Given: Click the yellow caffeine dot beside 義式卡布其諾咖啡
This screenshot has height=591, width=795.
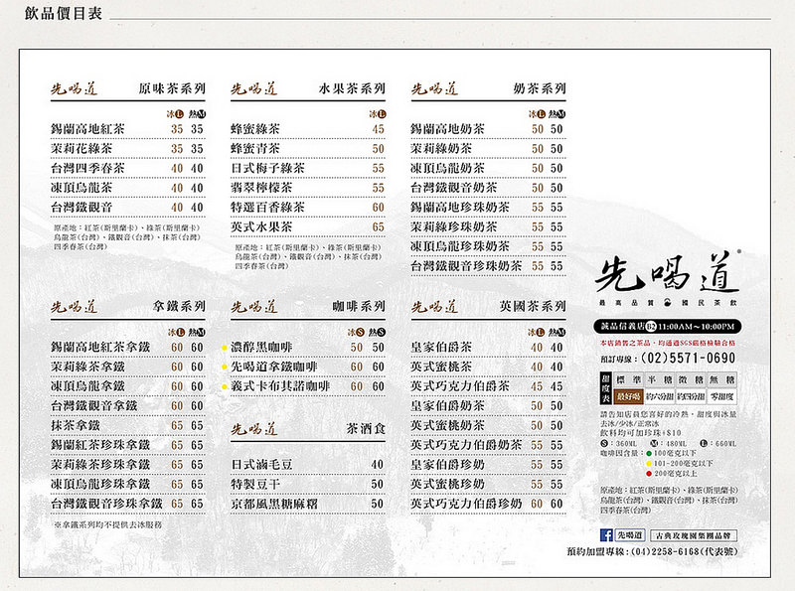Looking at the screenshot, I should pyautogui.click(x=225, y=386).
